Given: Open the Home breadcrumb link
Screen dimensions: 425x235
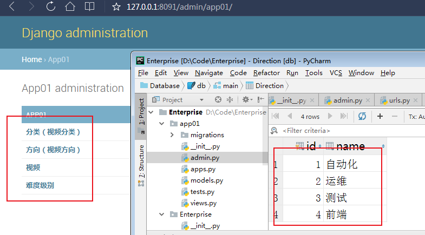Looking at the screenshot, I should pos(32,59).
